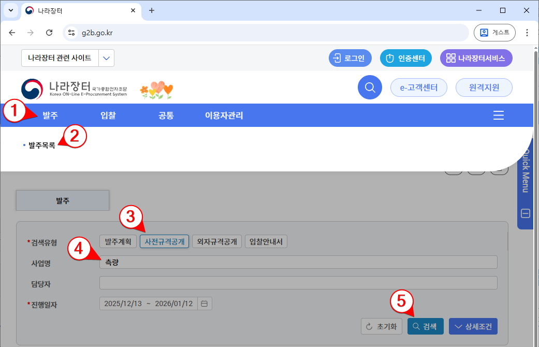Click the 사업명 input field
This screenshot has height=347, width=539.
[x=298, y=262]
